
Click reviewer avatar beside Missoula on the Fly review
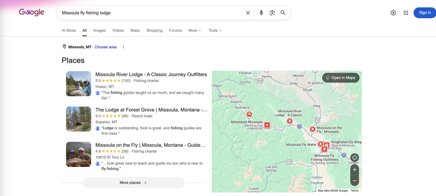(98, 164)
